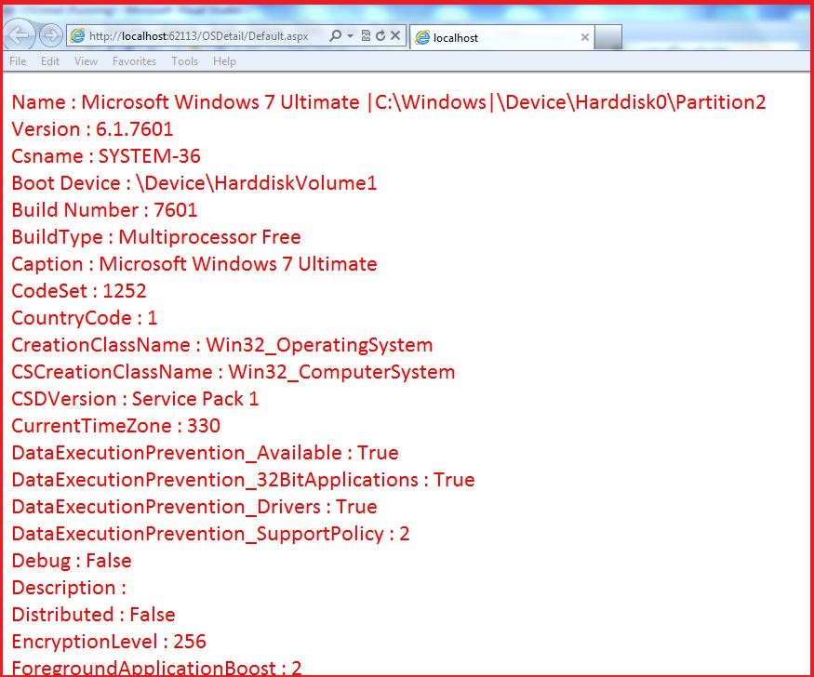Click the Internet Explorer page icon in address bar
The image size is (814, 677).
(77, 35)
